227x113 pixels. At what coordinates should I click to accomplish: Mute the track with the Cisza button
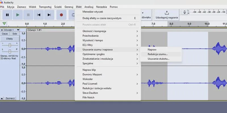5,34
